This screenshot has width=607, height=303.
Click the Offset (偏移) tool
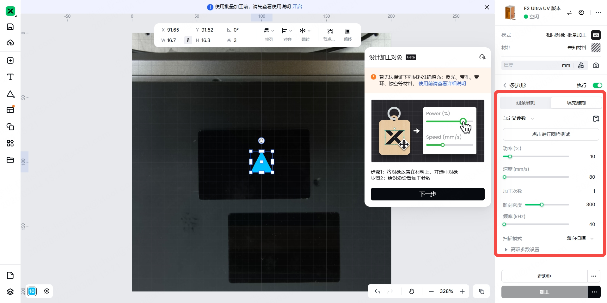point(348,34)
